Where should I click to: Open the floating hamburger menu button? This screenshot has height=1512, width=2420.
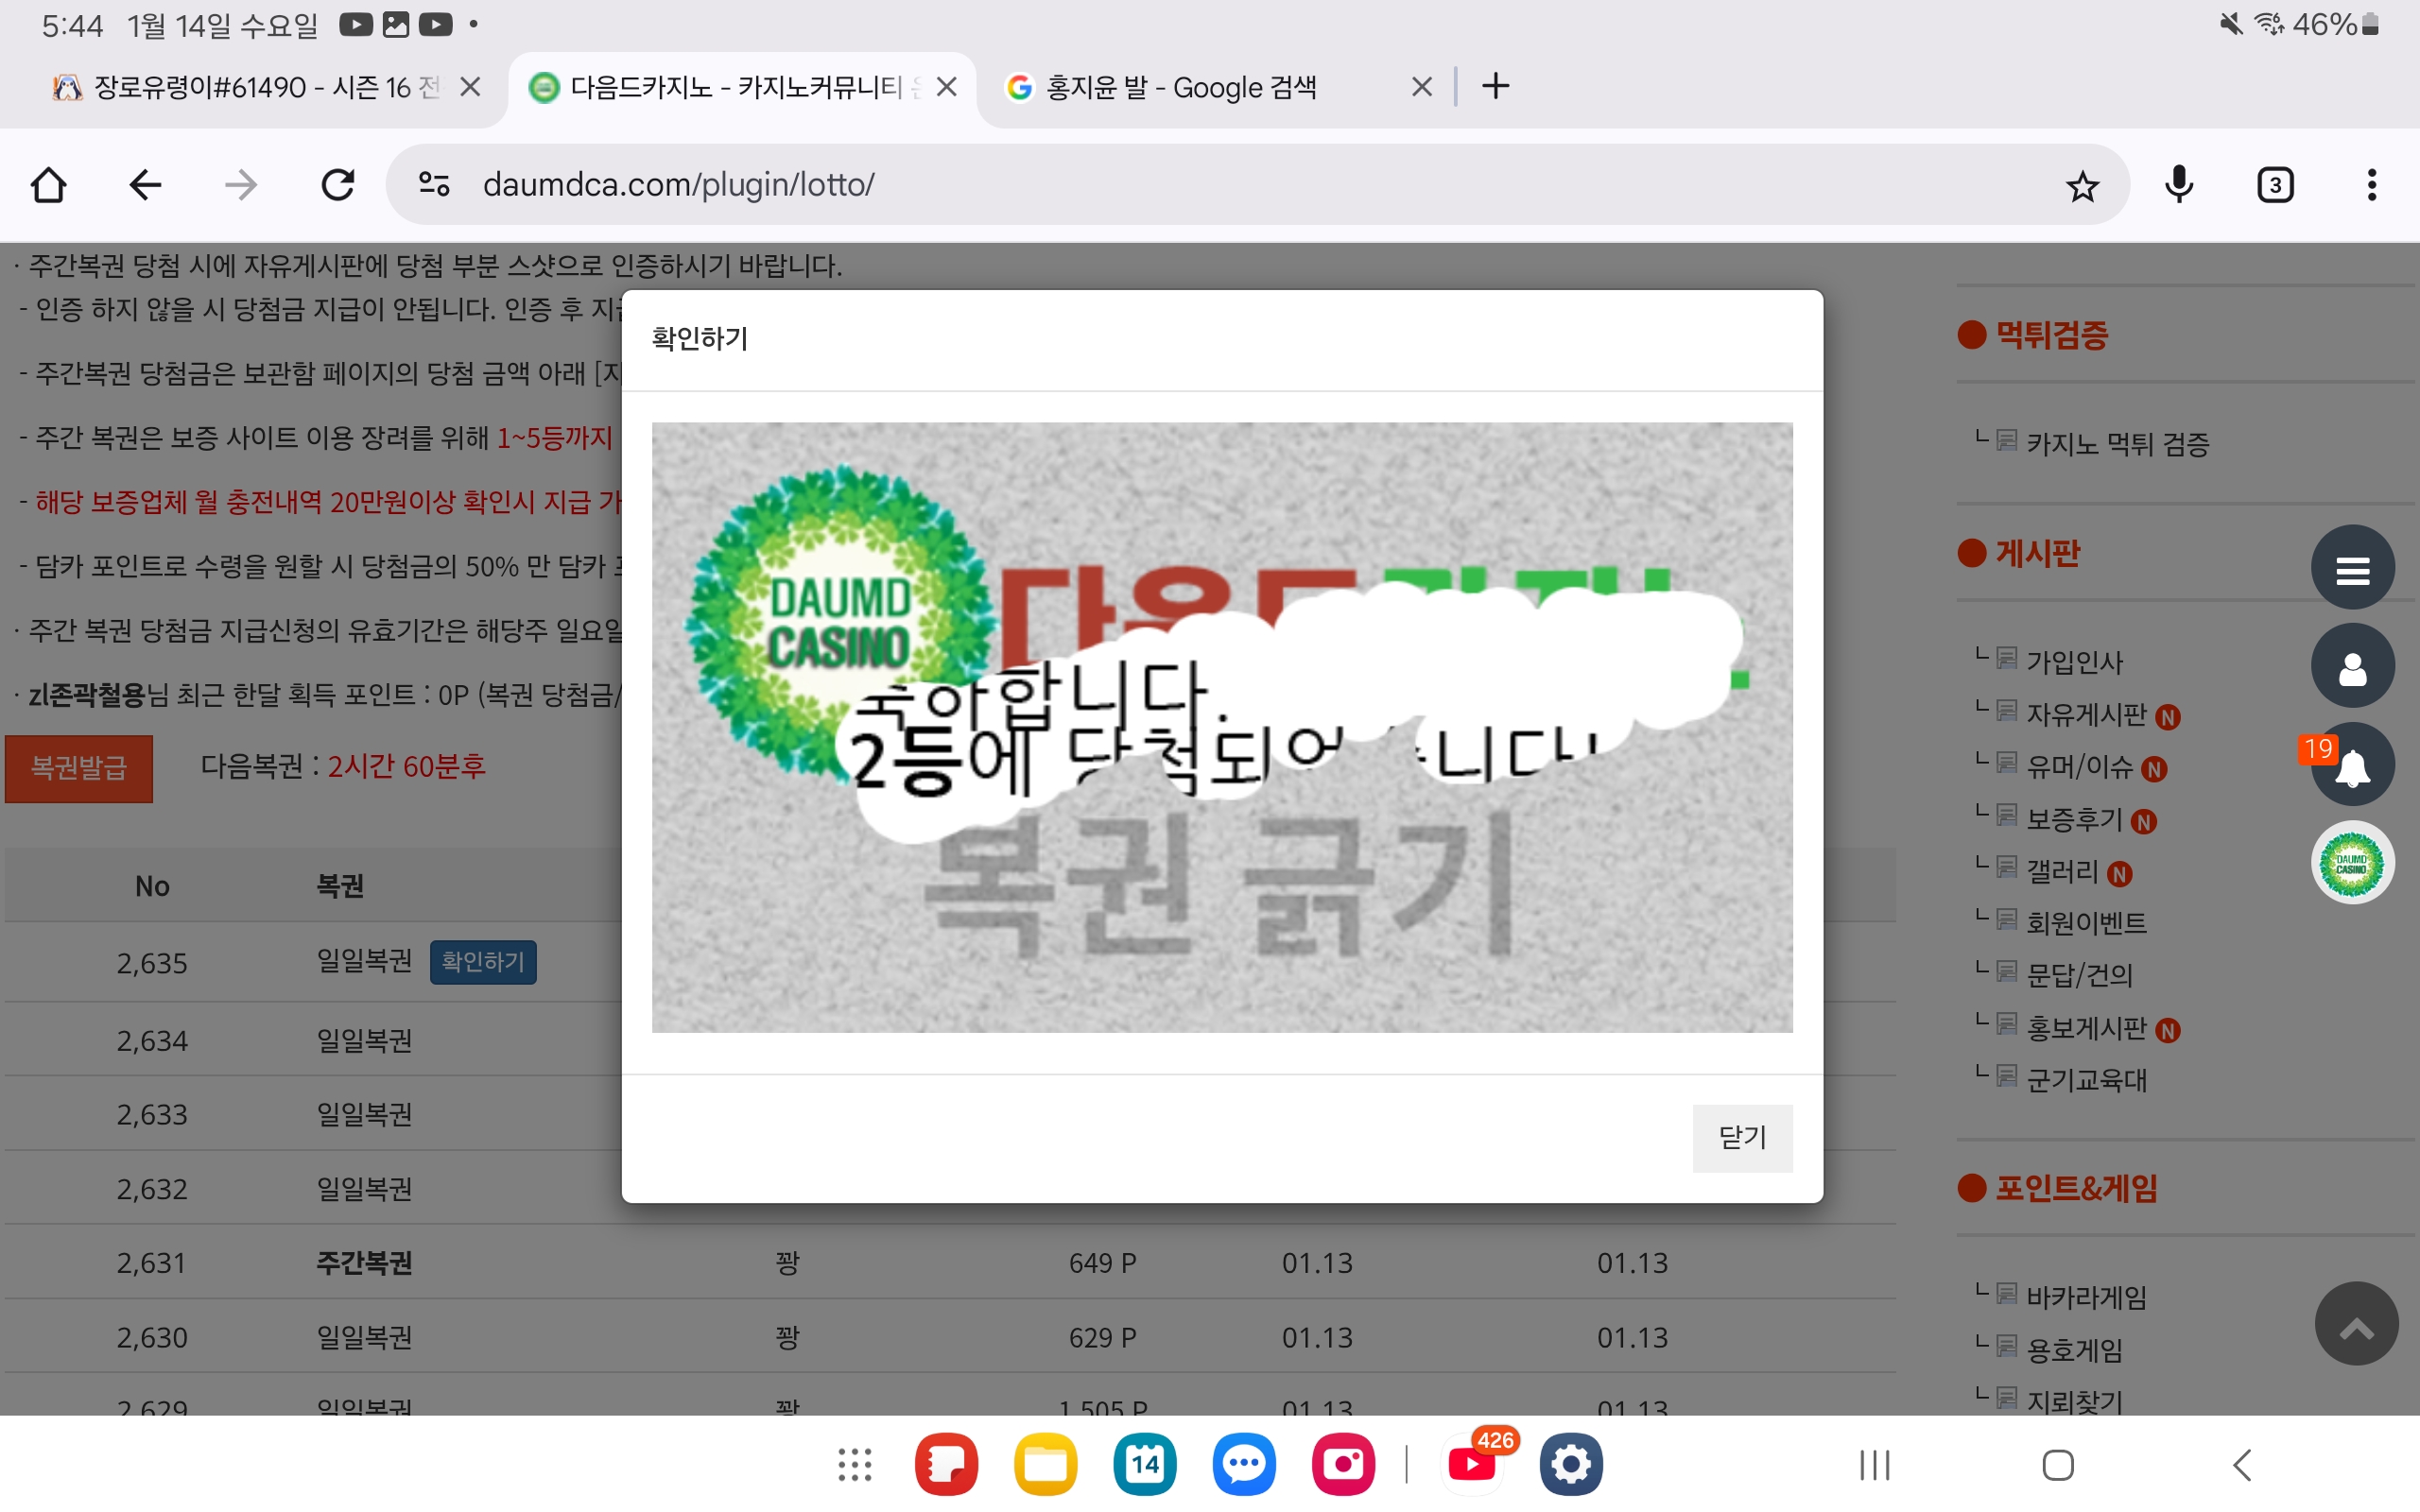tap(2352, 569)
